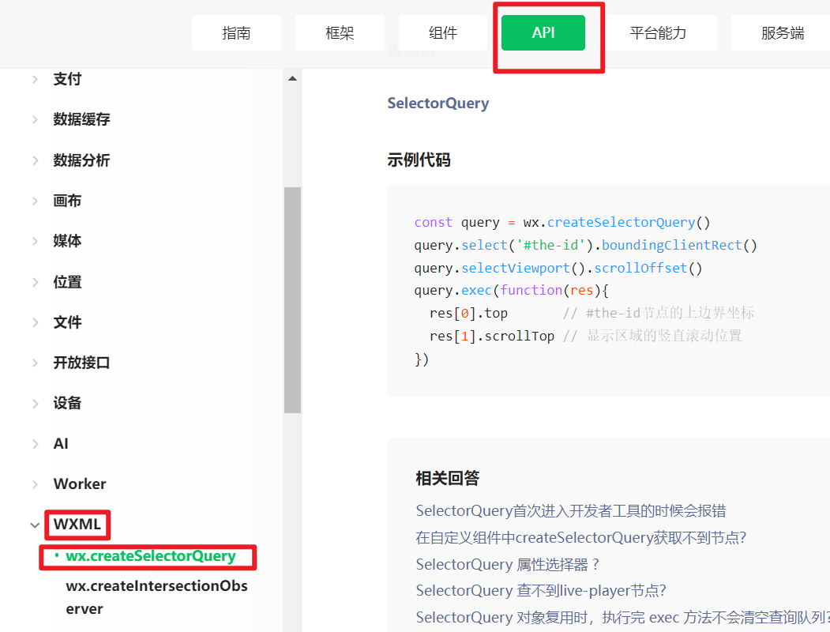Open link SelectorQuery 属性选择器？
Image resolution: width=830 pixels, height=632 pixels.
508,565
